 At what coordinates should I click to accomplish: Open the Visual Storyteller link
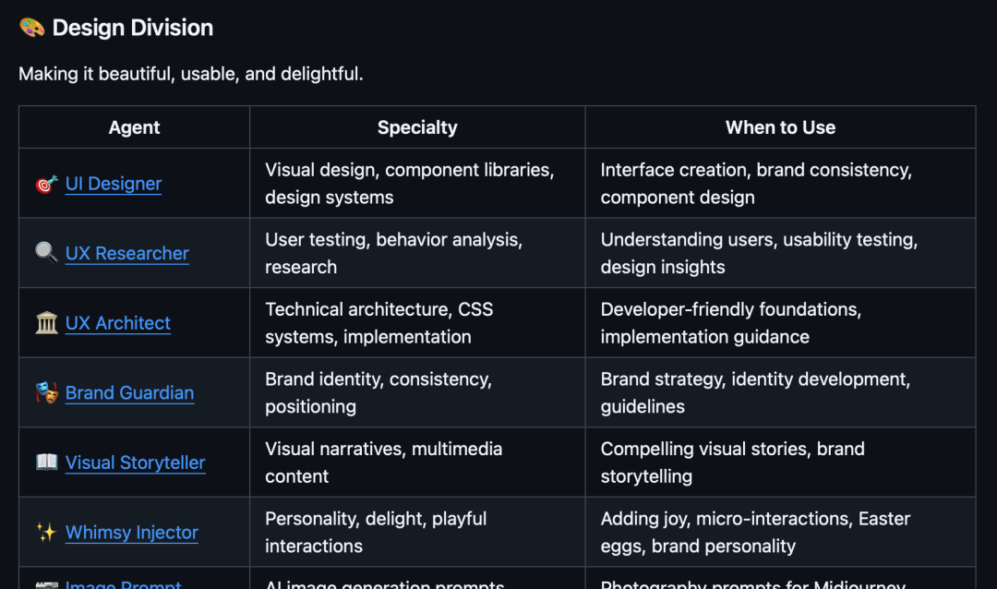[x=136, y=463]
